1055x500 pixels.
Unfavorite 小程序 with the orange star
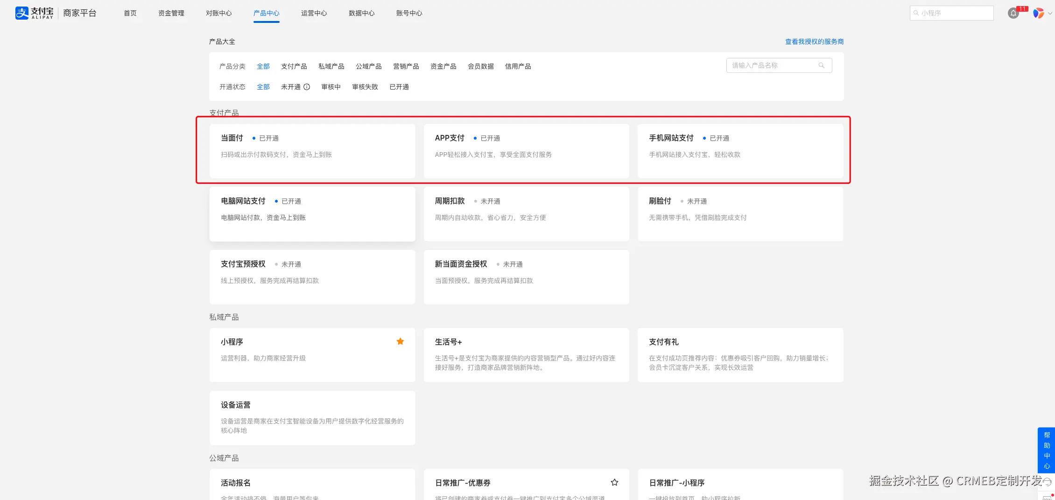[400, 341]
